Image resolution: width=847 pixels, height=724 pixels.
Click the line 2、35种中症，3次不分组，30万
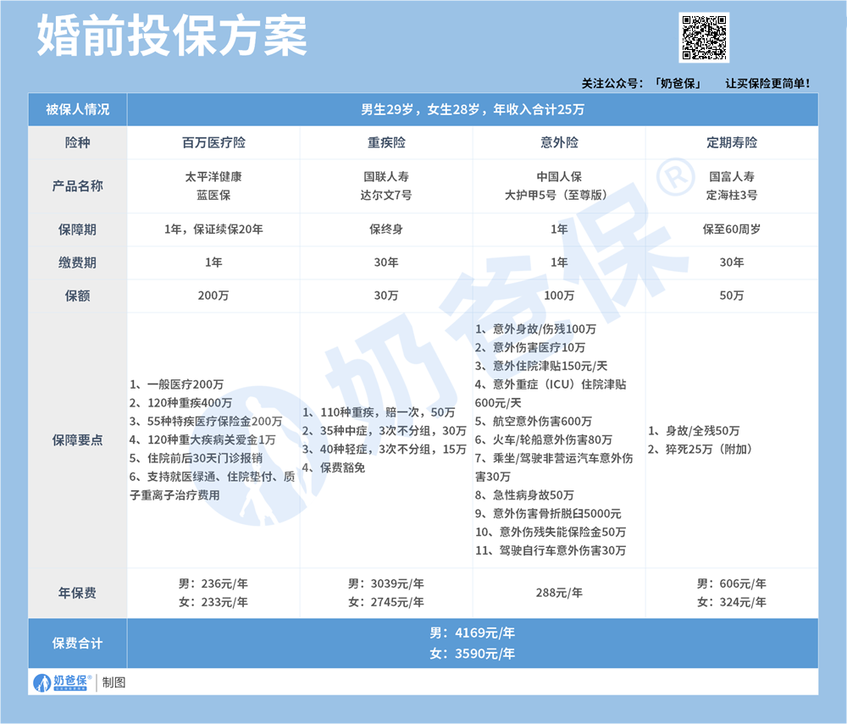tap(384, 431)
